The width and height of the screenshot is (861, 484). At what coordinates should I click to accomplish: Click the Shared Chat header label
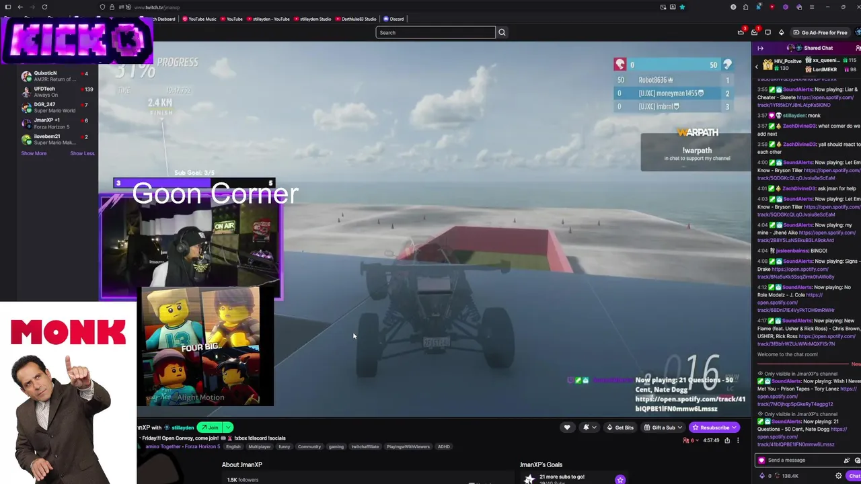pyautogui.click(x=818, y=48)
